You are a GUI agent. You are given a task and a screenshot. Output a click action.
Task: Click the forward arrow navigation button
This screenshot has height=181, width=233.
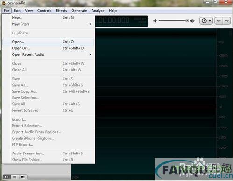(x=227, y=21)
